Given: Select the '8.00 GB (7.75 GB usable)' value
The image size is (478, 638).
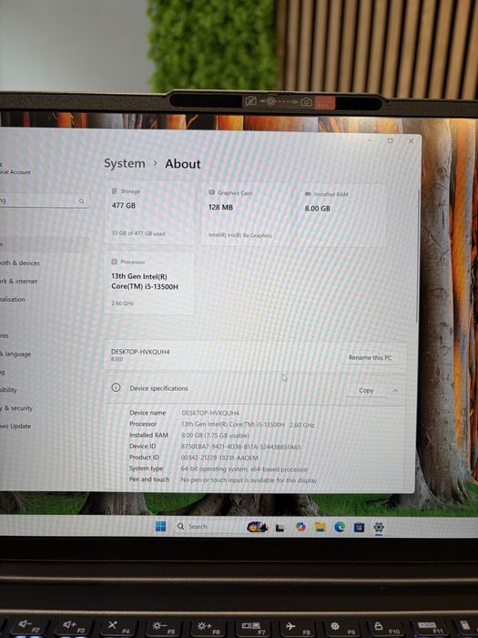Looking at the screenshot, I should (215, 436).
